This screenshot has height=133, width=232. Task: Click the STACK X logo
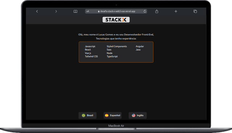pos(116,20)
